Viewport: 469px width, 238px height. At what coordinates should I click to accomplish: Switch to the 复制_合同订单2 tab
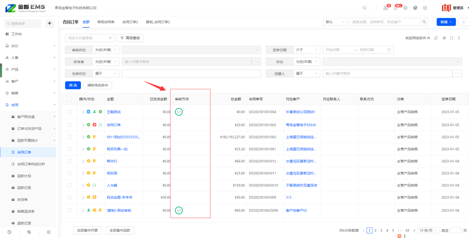pos(158,22)
